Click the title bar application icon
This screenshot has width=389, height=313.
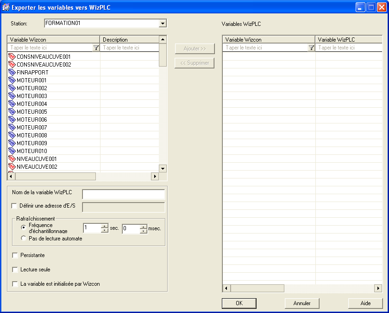(6, 7)
